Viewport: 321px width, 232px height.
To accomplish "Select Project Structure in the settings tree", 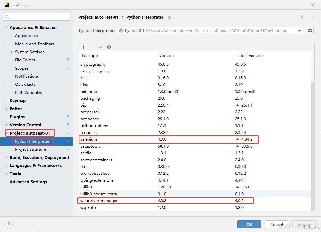I will [31, 149].
